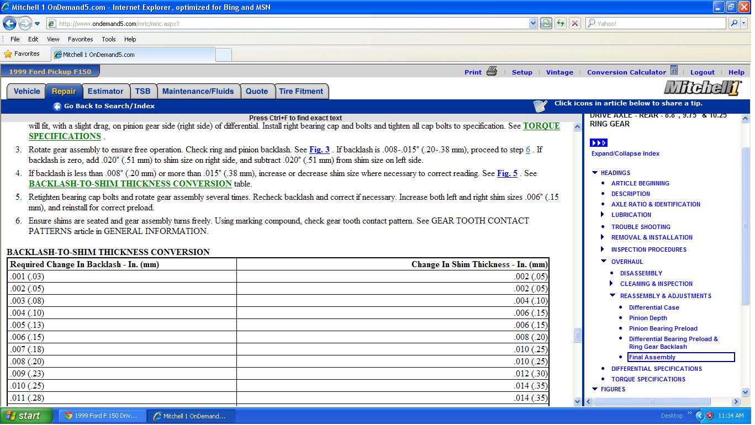Click the browser Back button
Image resolution: width=755 pixels, height=425 pixels.
point(10,23)
